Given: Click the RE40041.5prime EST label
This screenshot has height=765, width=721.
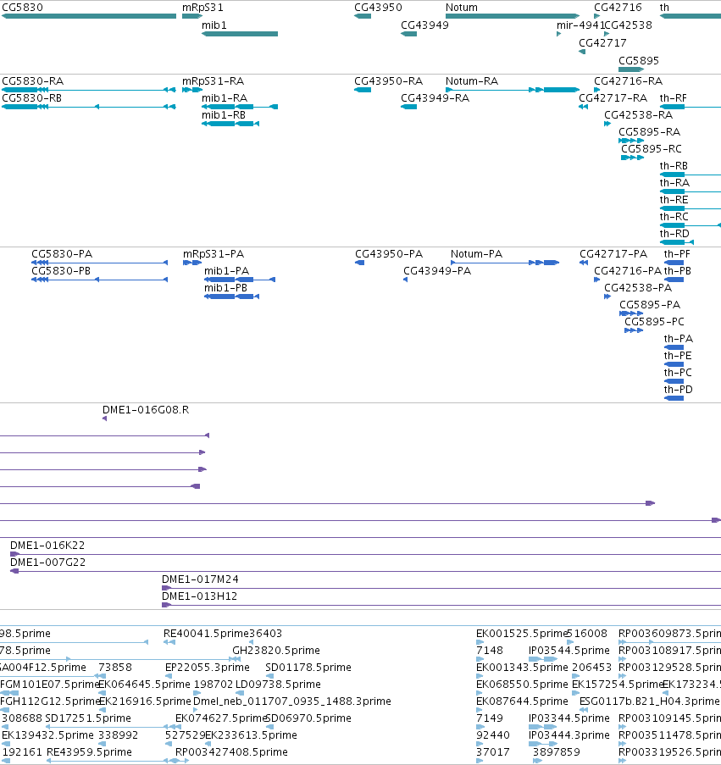Looking at the screenshot, I should coord(206,634).
